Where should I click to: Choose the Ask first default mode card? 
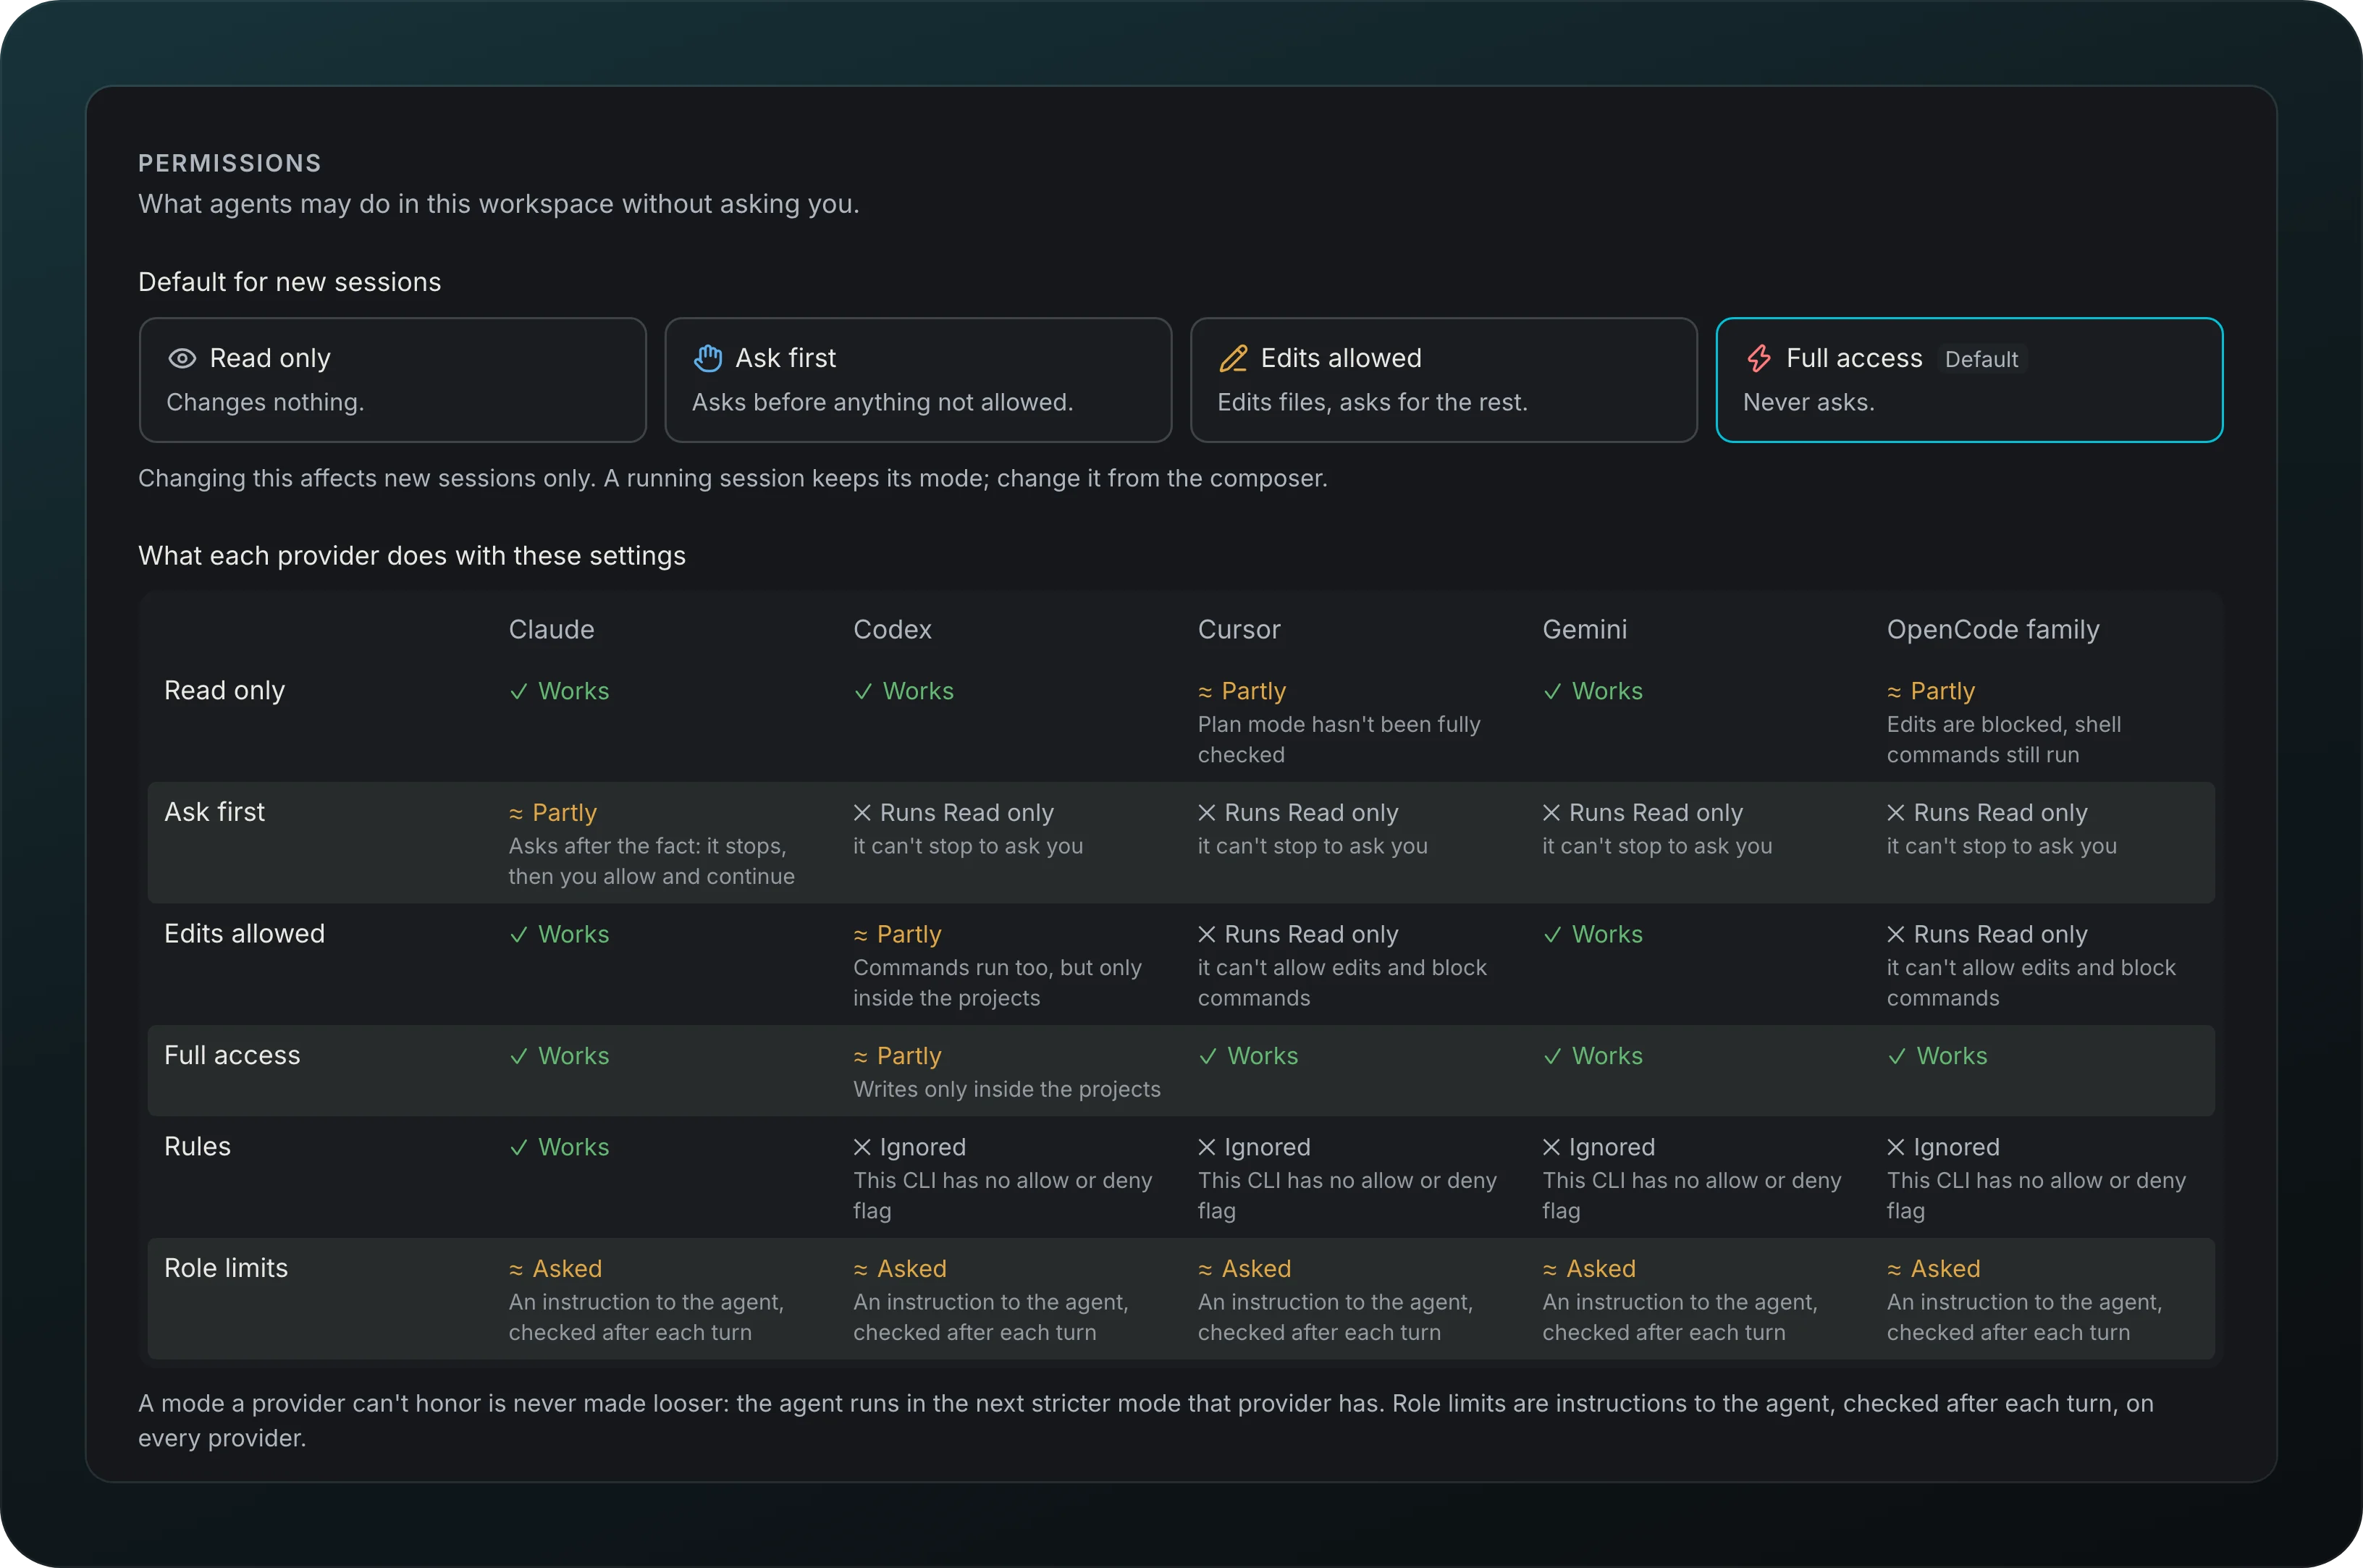918,380
